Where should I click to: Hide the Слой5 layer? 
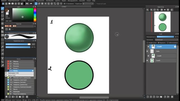(x=148, y=47)
